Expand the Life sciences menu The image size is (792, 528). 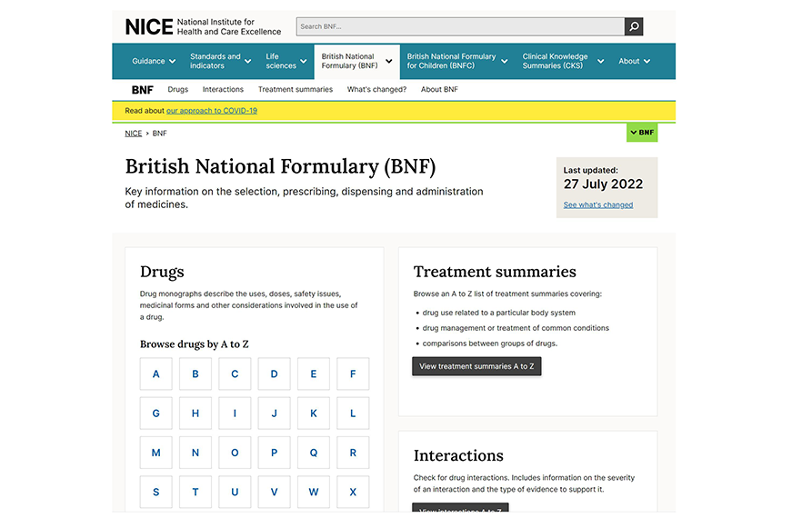pos(286,61)
